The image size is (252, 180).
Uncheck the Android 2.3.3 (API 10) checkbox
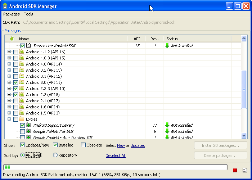click(x=15, y=89)
